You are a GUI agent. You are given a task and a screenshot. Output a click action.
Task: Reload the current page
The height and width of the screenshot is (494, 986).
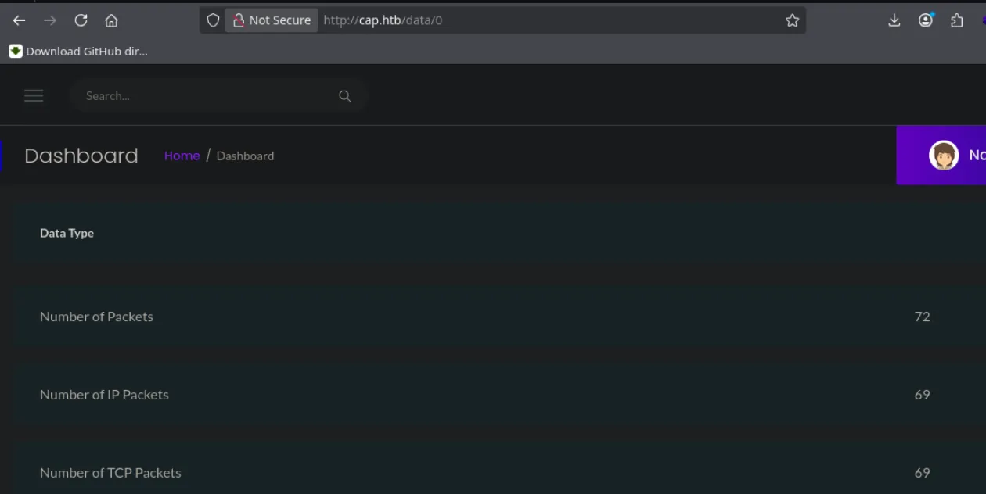[81, 21]
